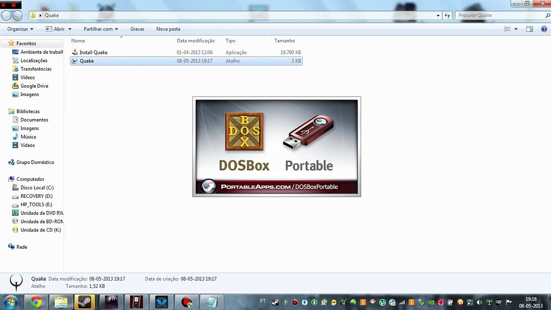Open Unidade de CD (K:)

click(x=41, y=230)
